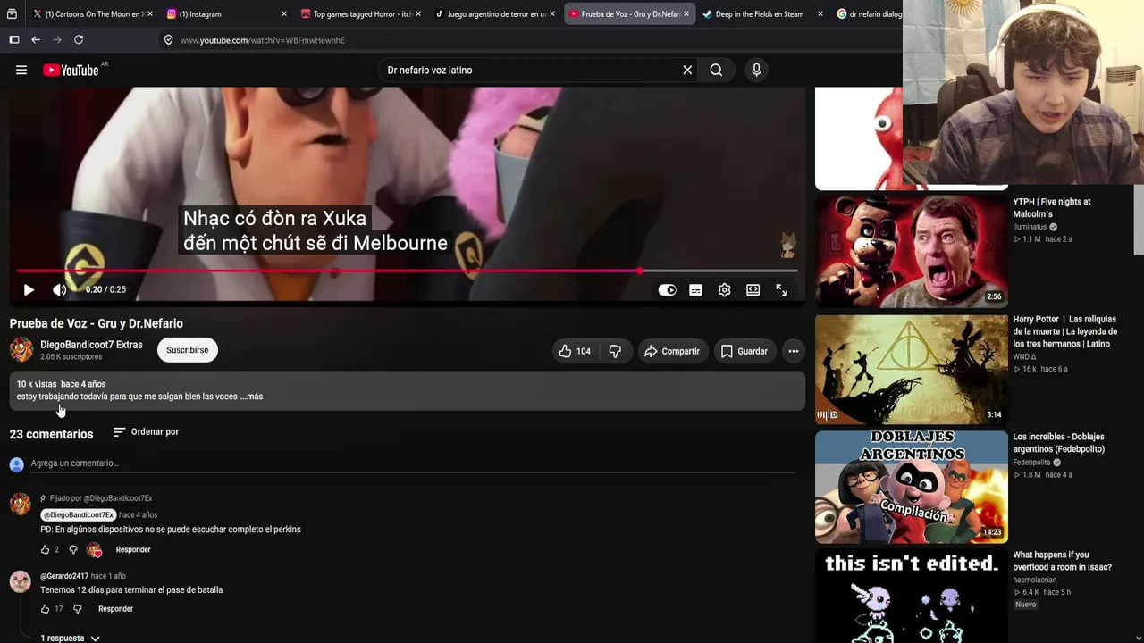Reply to the @Gerardo2417 comment
The height and width of the screenshot is (643, 1144).
(115, 609)
